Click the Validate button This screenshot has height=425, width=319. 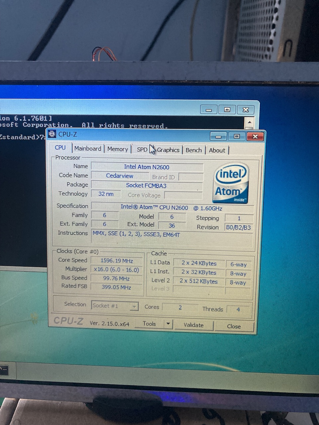[x=193, y=325]
